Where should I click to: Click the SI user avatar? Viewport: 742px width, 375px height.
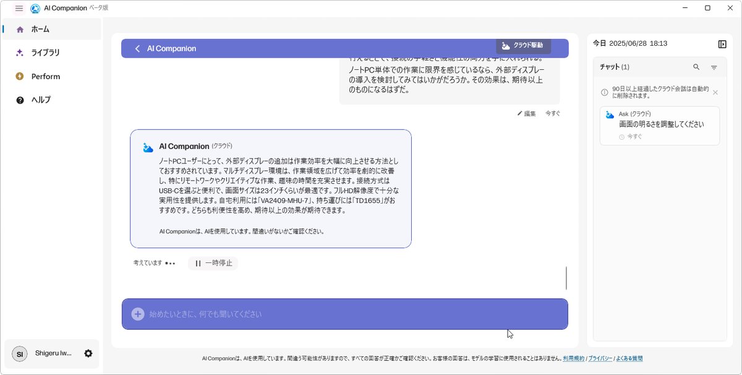[20, 354]
